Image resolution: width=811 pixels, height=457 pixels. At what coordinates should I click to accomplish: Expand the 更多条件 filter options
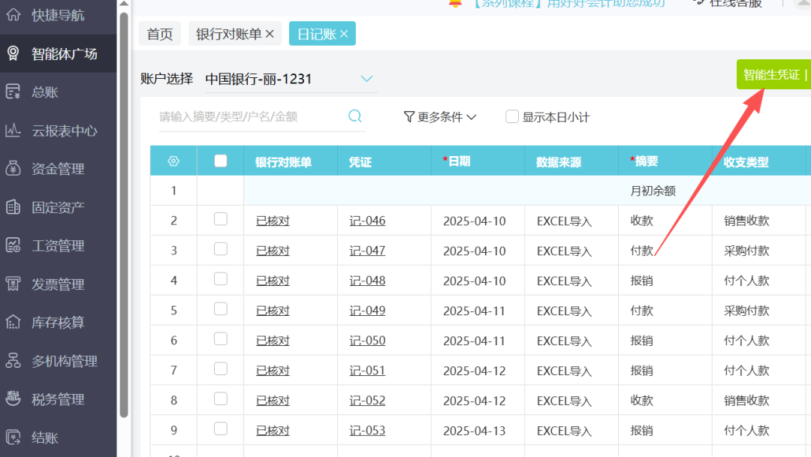pos(439,116)
